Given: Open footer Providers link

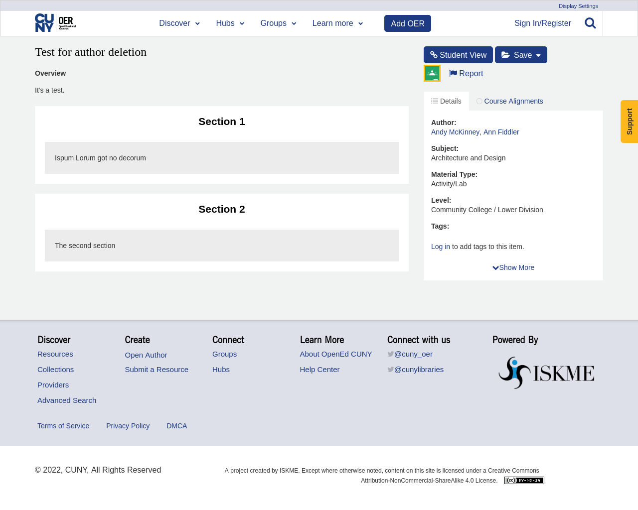Looking at the screenshot, I should (53, 385).
